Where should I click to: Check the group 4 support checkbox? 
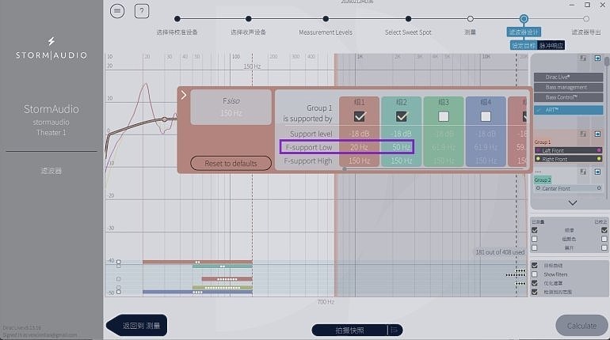486,116
